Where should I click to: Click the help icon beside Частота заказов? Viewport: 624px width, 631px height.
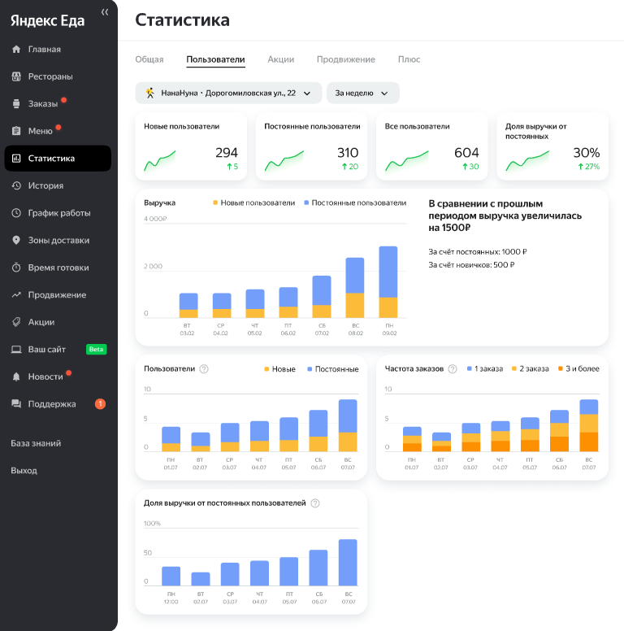(453, 369)
